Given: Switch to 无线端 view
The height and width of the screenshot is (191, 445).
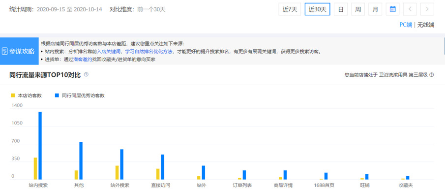Looking at the screenshot, I should tap(425, 25).
